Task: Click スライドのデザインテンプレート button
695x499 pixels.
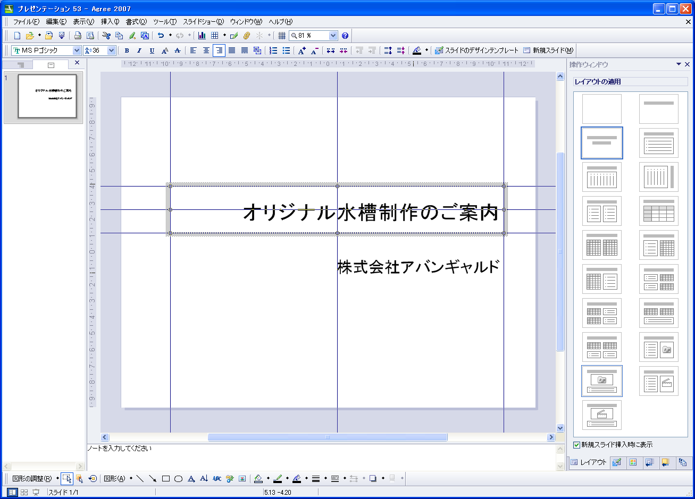Action: click(476, 50)
